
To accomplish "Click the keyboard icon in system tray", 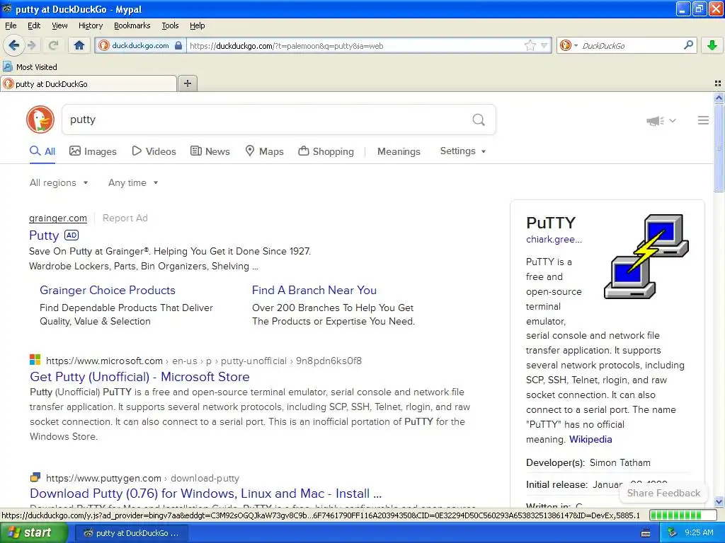I will click(646, 533).
